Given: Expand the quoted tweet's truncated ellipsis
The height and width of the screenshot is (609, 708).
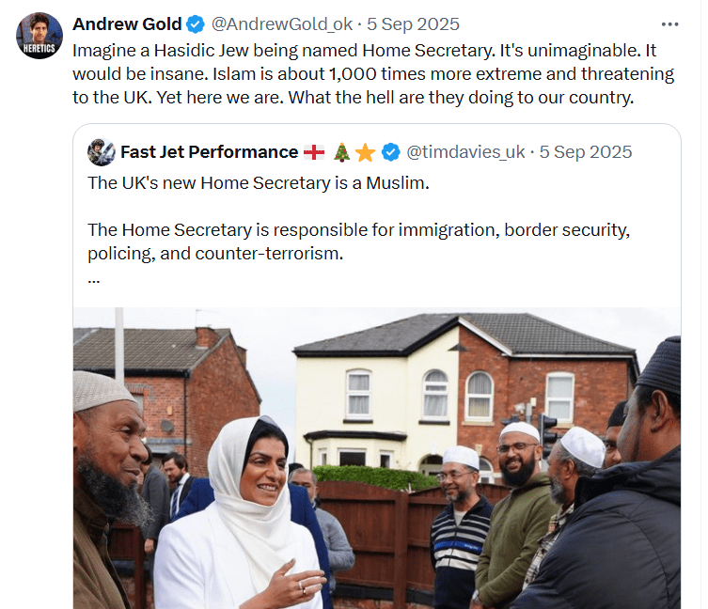Looking at the screenshot, I should [x=93, y=280].
